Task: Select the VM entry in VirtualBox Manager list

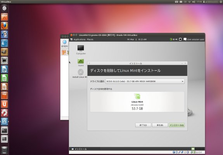Action: coord(65,52)
